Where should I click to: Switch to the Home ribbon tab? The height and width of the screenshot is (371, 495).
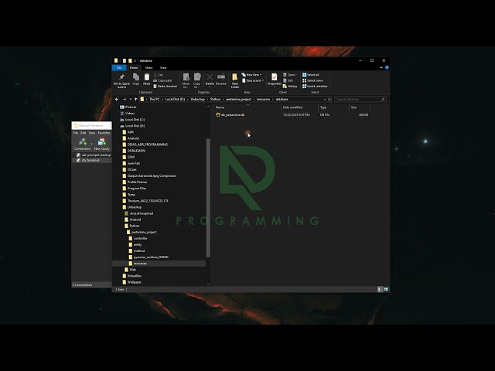(134, 67)
